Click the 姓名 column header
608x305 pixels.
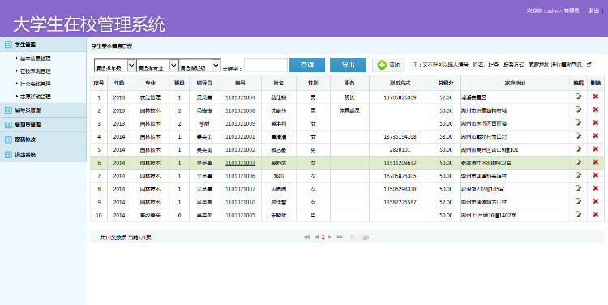[279, 83]
